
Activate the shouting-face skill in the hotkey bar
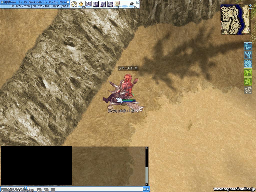pos(96,4)
